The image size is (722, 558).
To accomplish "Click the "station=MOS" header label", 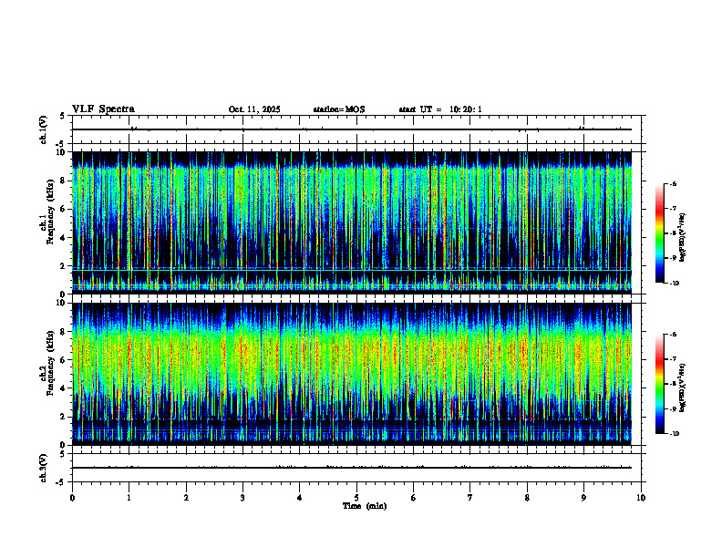I will point(339,109).
